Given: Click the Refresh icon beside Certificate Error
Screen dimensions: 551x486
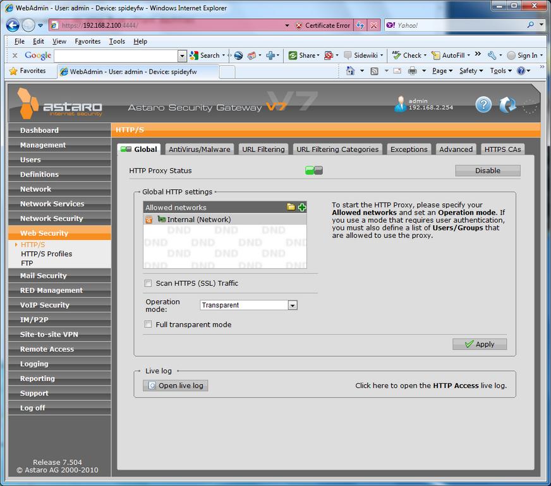Looking at the screenshot, I should click(x=360, y=25).
